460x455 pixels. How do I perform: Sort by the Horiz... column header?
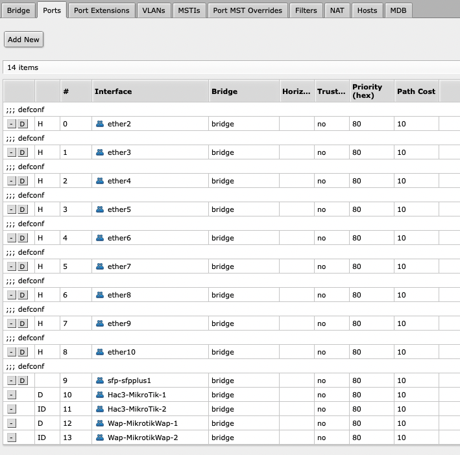click(297, 91)
